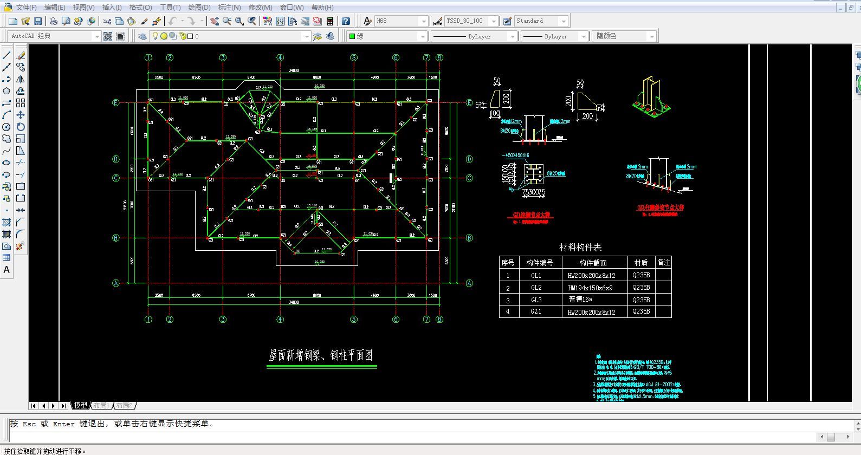Viewport: 861px width, 455px height.
Task: Switch to the 布局1 tab
Action: point(101,405)
